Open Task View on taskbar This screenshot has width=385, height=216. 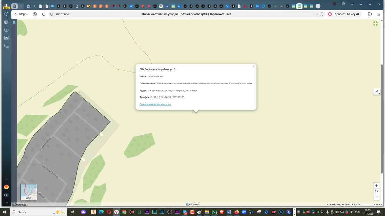point(72,212)
